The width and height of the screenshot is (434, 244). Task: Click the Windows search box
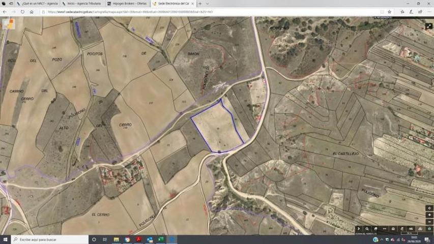(x=48, y=239)
